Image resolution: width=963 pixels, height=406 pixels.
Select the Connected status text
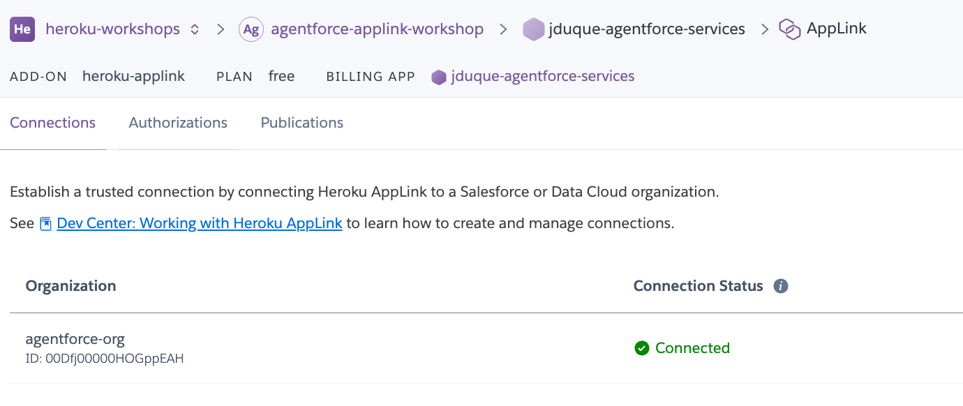click(692, 347)
